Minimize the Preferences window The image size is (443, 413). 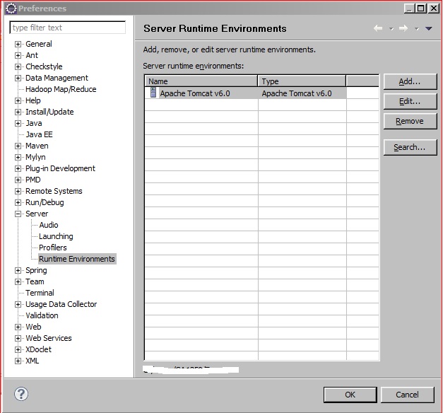tap(409, 8)
